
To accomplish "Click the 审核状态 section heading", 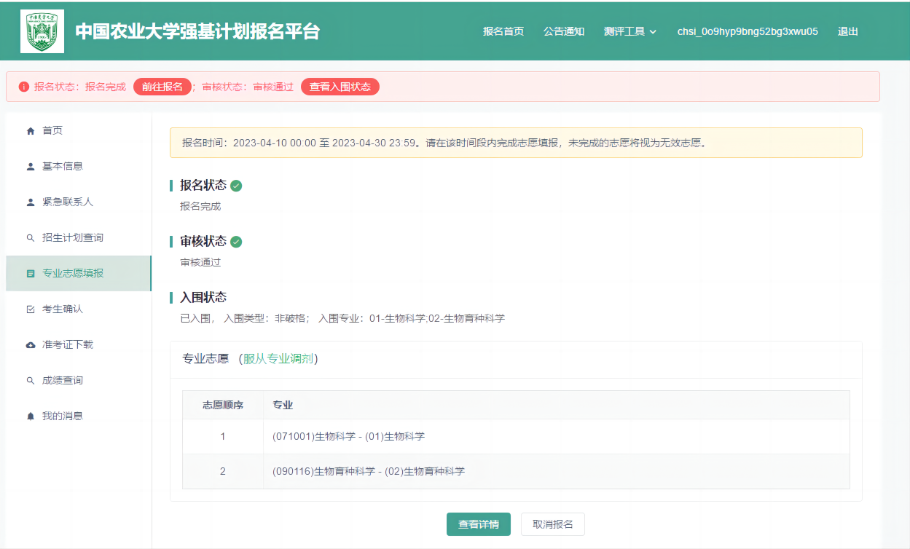I will coord(203,241).
